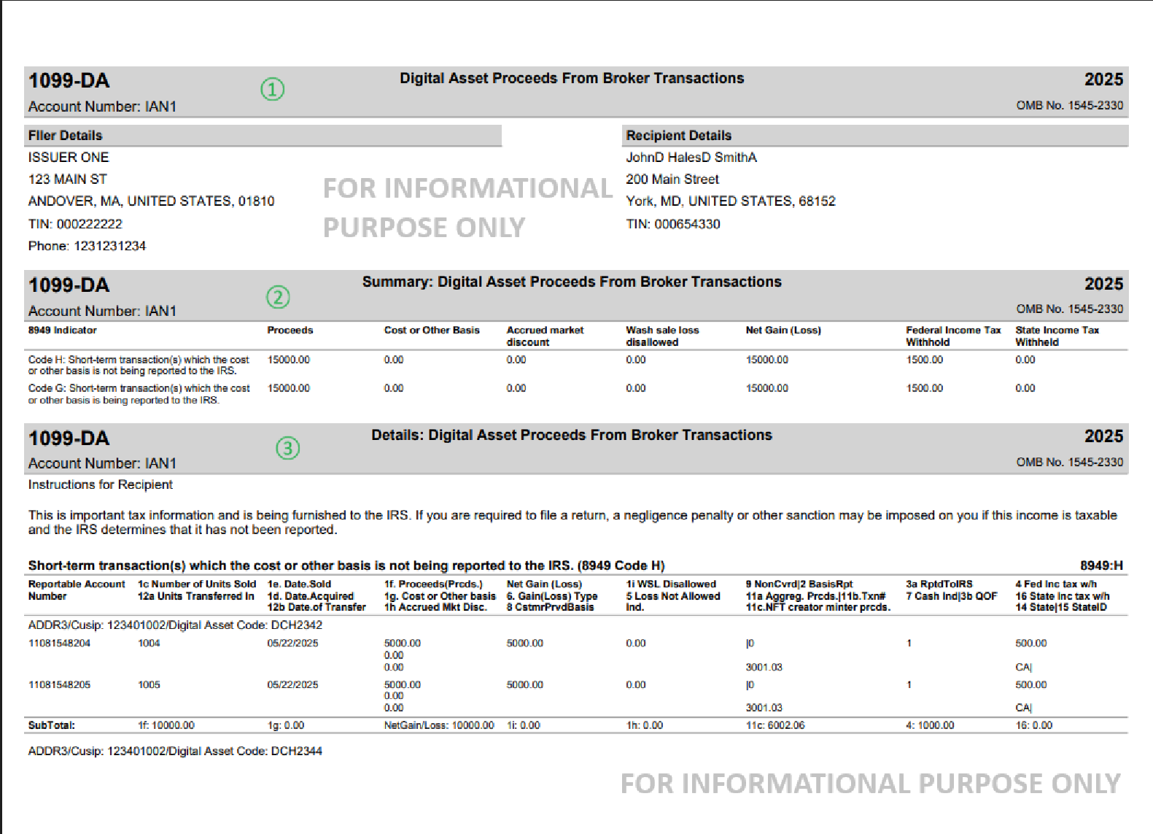Click reportable account number 11081548204
The image size is (1153, 834).
59,644
